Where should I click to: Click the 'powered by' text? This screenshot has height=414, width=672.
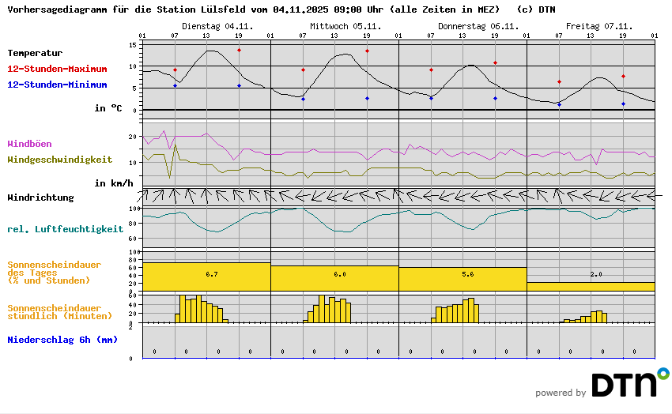click(x=561, y=393)
